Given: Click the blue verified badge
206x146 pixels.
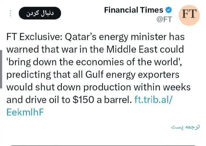Looking at the screenshot, I should pyautogui.click(x=168, y=10).
